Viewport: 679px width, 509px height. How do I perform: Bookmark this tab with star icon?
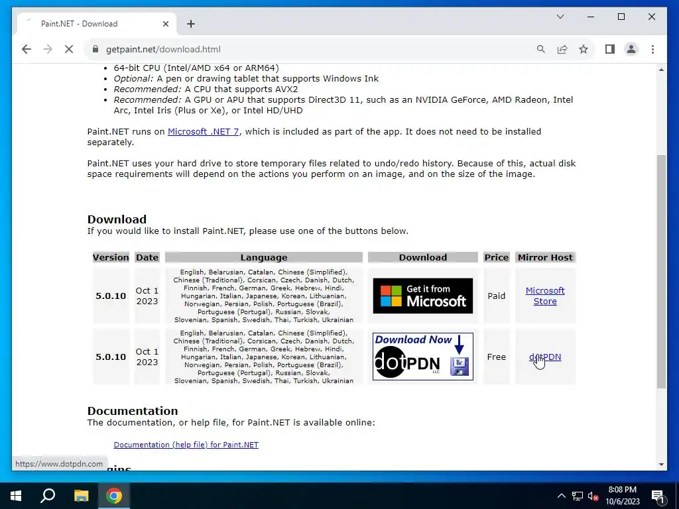[584, 49]
